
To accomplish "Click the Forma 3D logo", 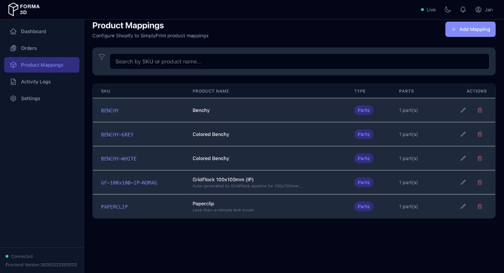I will pos(24,9).
